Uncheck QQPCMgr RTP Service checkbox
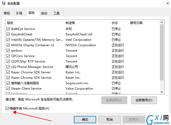 point(8,61)
